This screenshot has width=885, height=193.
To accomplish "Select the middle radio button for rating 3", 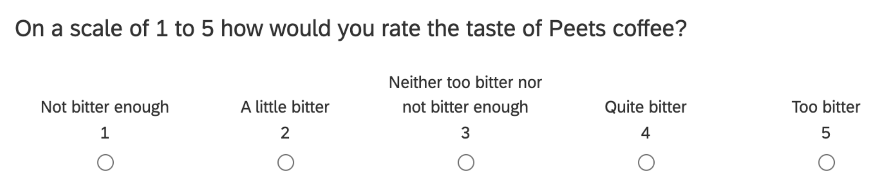I will pyautogui.click(x=466, y=163).
